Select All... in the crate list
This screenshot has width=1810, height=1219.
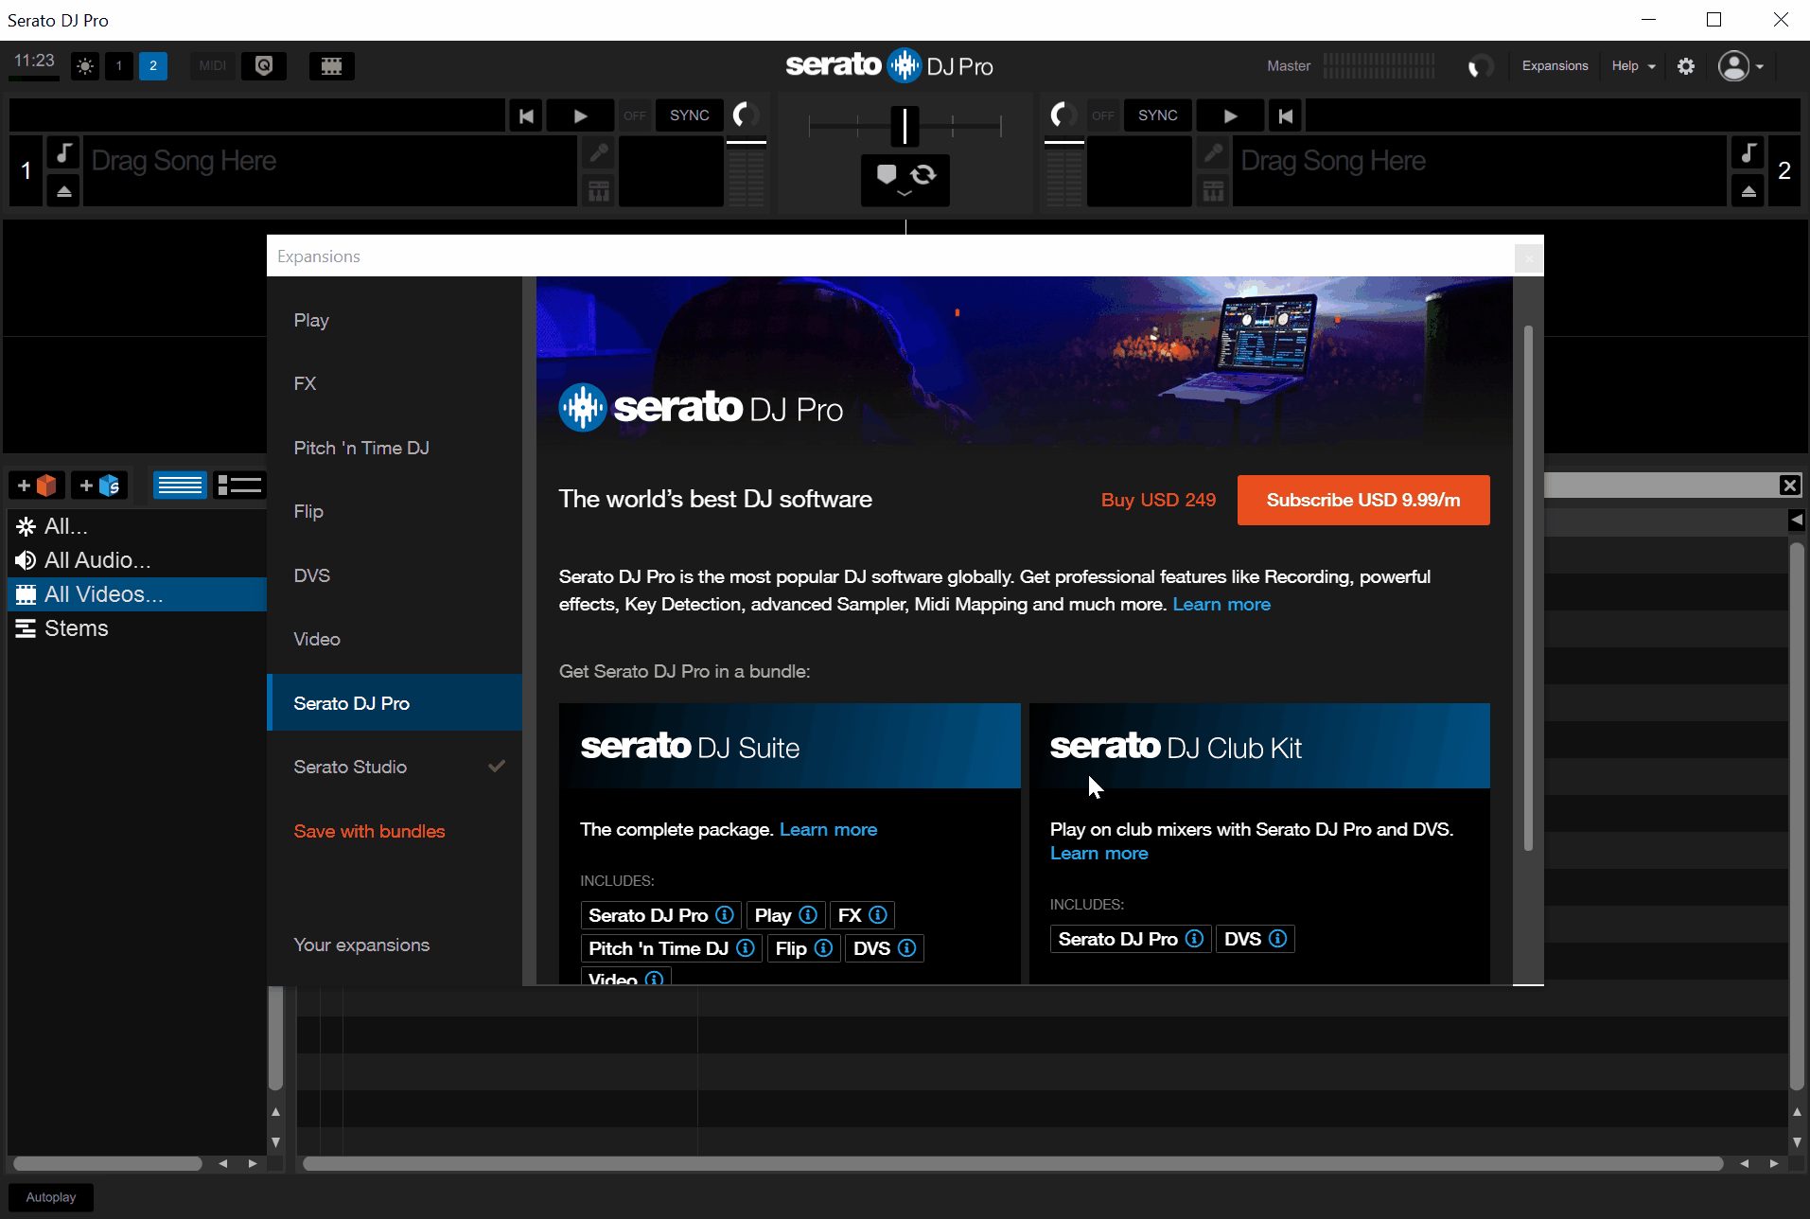click(x=137, y=526)
